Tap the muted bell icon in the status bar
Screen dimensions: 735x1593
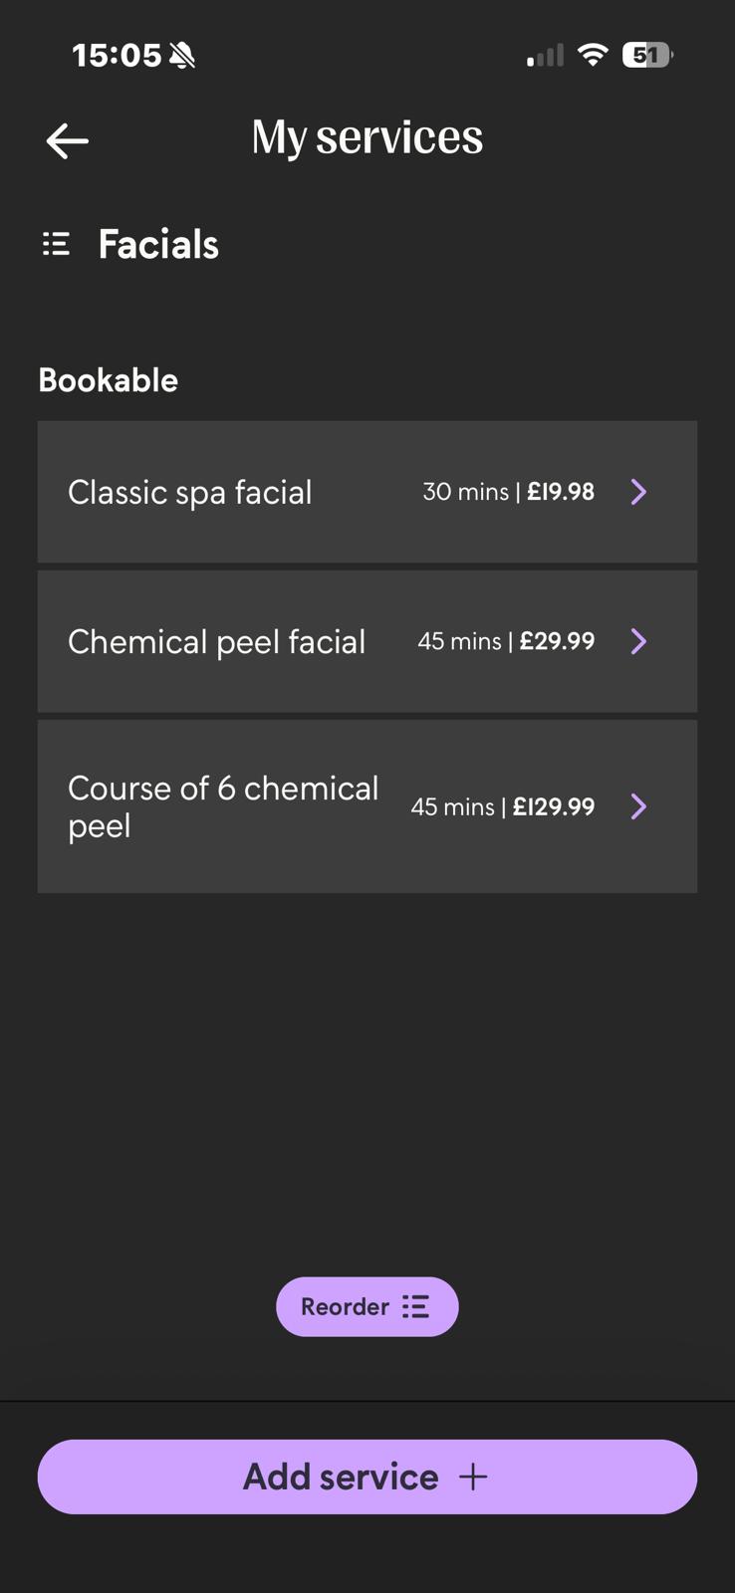click(x=182, y=56)
